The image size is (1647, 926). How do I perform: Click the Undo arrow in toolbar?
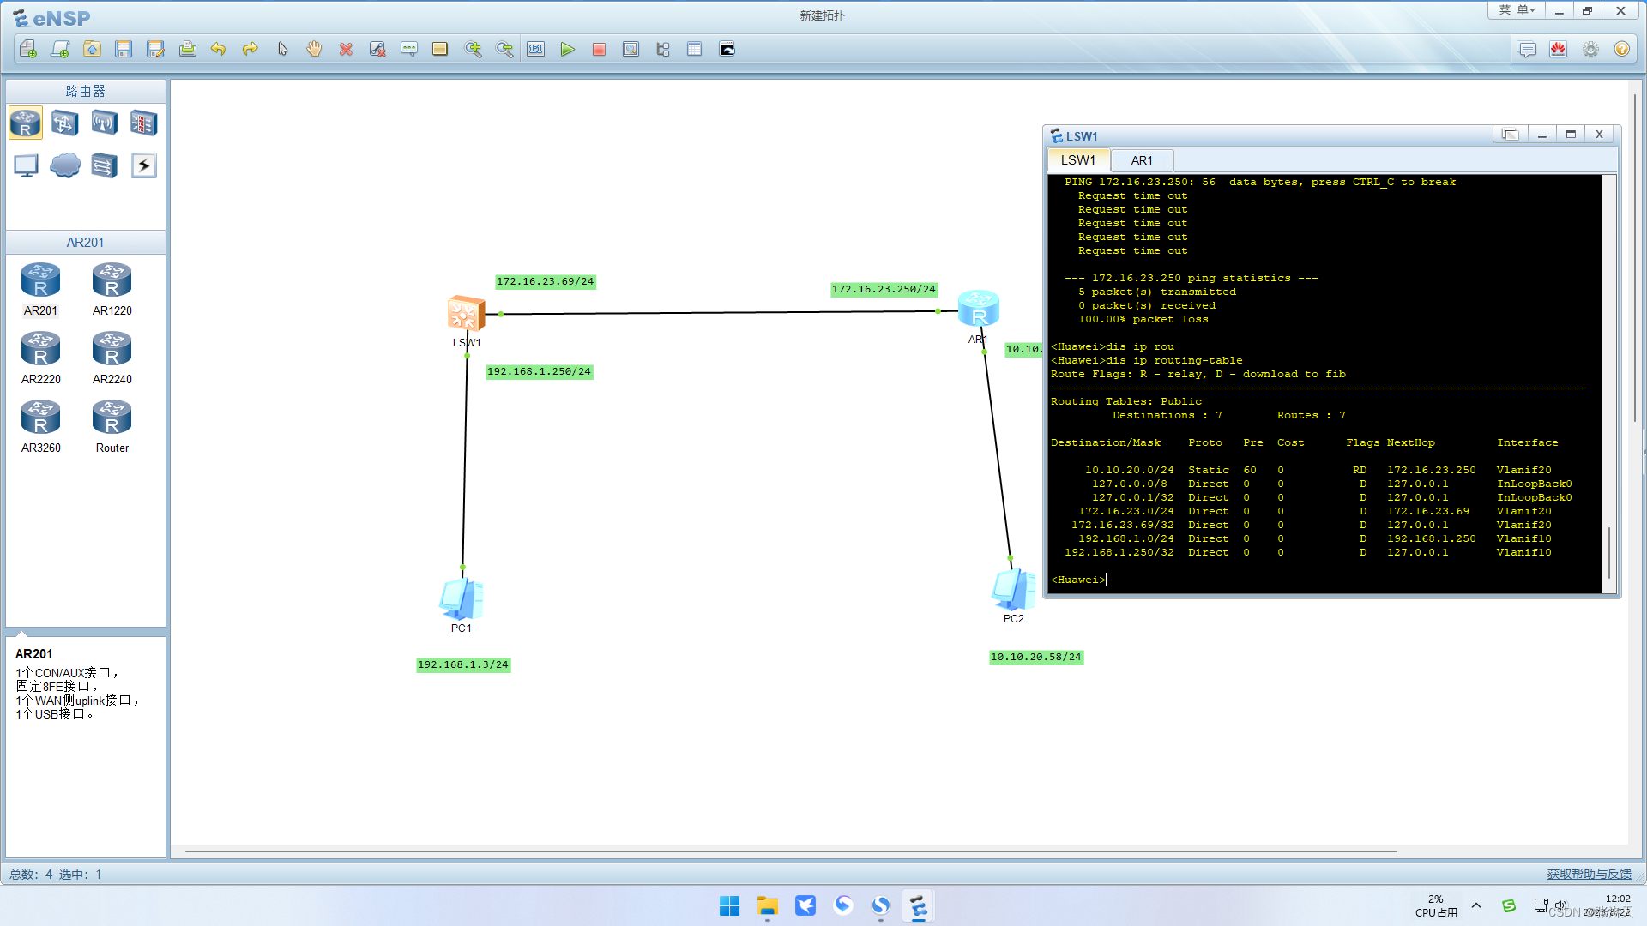tap(218, 50)
